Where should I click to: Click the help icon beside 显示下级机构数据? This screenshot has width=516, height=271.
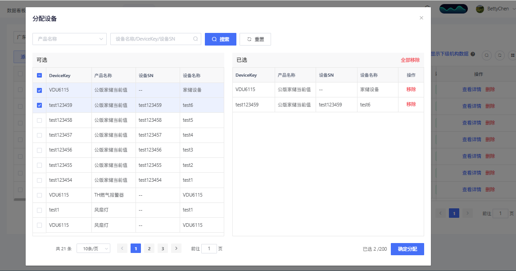[473, 54]
